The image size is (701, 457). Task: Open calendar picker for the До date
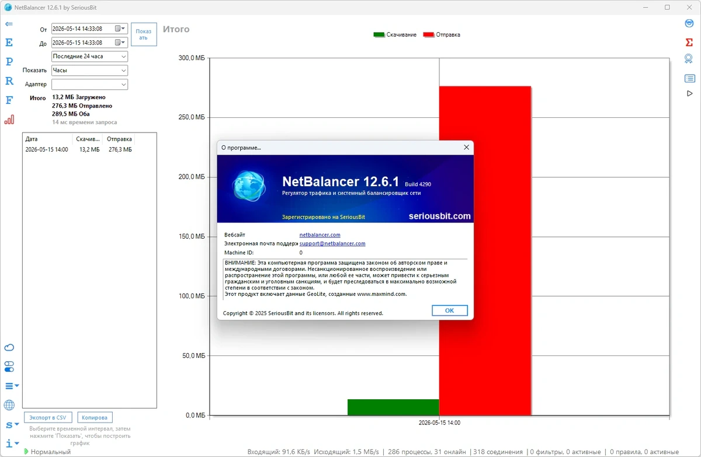pyautogui.click(x=120, y=43)
